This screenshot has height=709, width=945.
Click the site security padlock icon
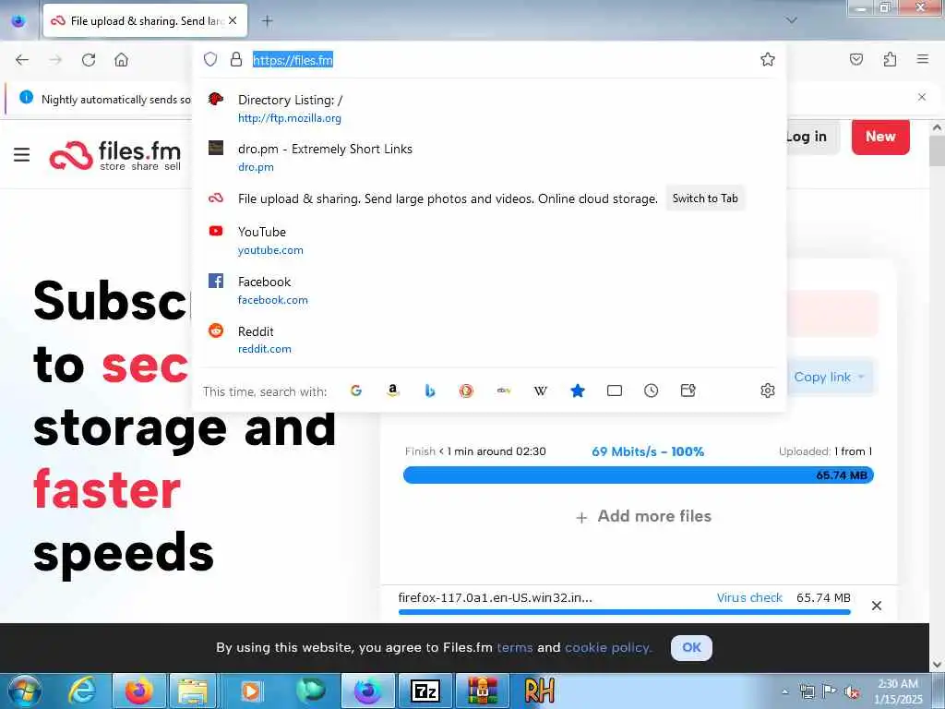coord(236,59)
